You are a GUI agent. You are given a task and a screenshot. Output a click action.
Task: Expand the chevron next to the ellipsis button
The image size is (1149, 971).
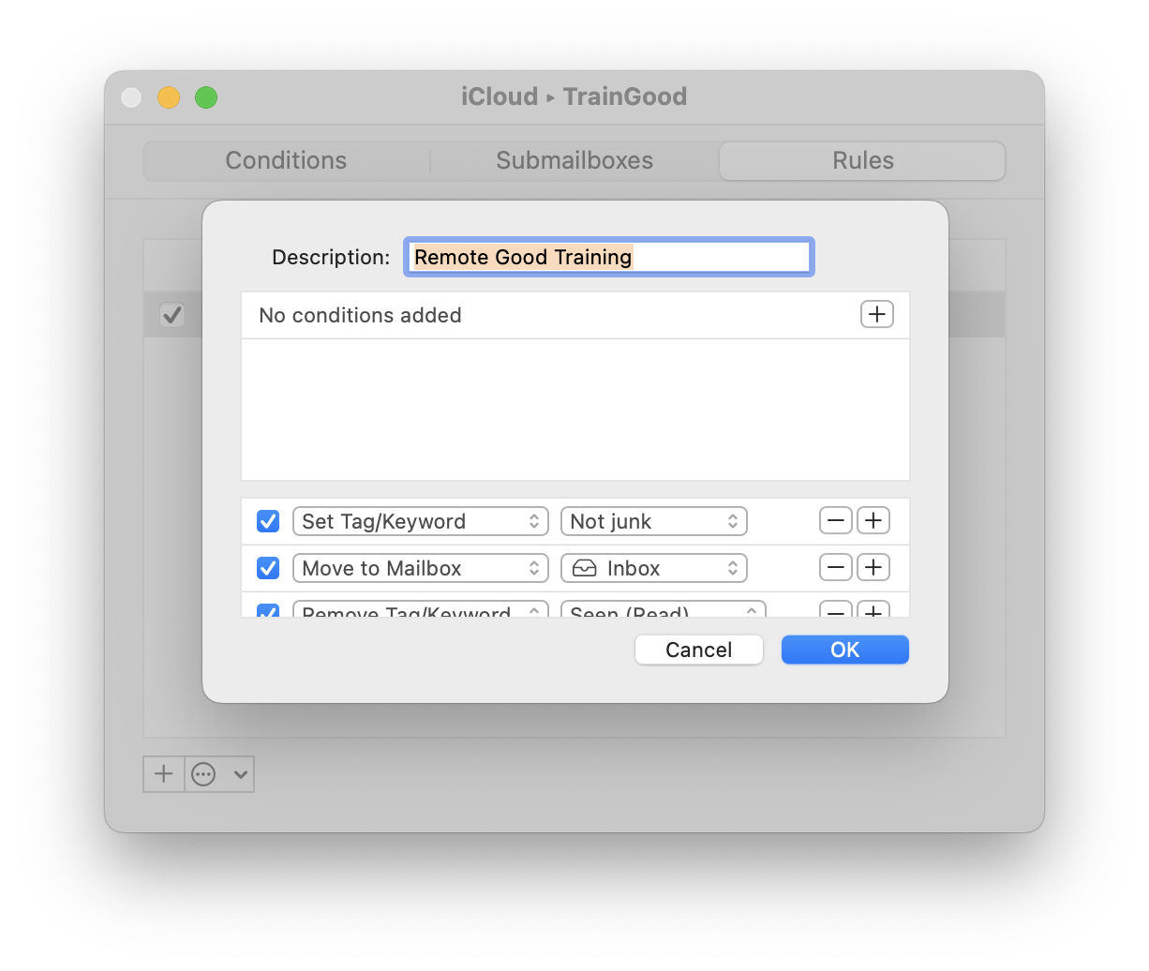click(240, 774)
